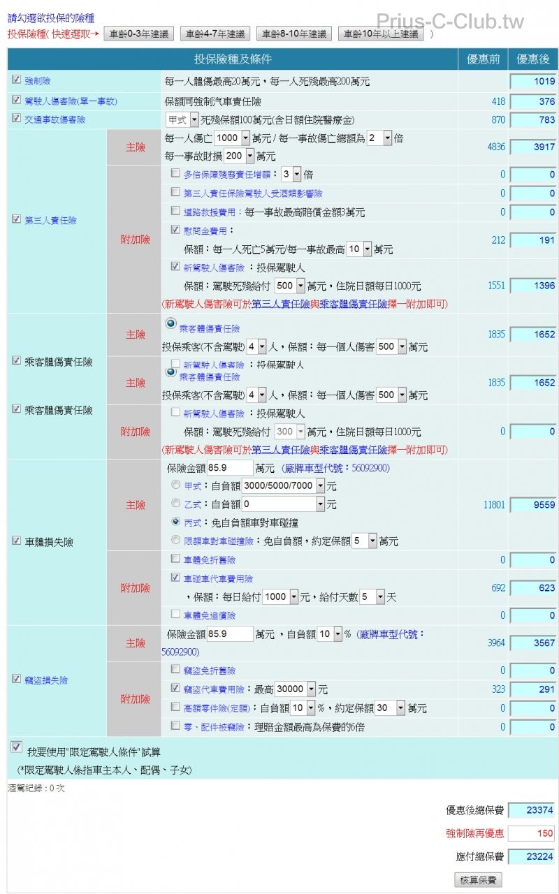559x894 pixels.
Task: Click the 車體損失險 優惠後 9559 field
Action: [533, 504]
